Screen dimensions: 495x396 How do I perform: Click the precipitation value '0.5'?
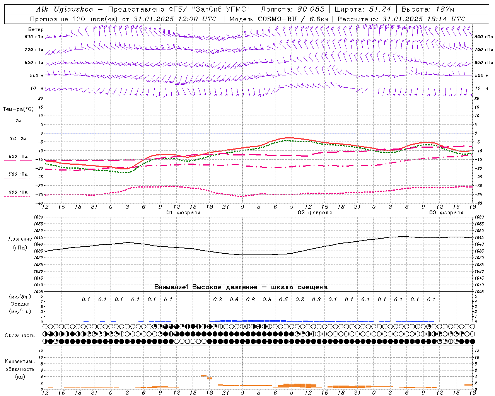click(x=283, y=299)
